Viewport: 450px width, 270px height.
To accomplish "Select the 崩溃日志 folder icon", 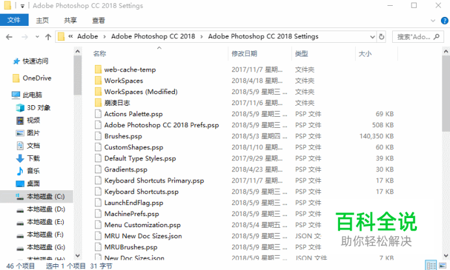I will tap(98, 103).
